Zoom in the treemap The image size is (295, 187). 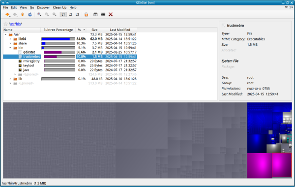pos(39,14)
